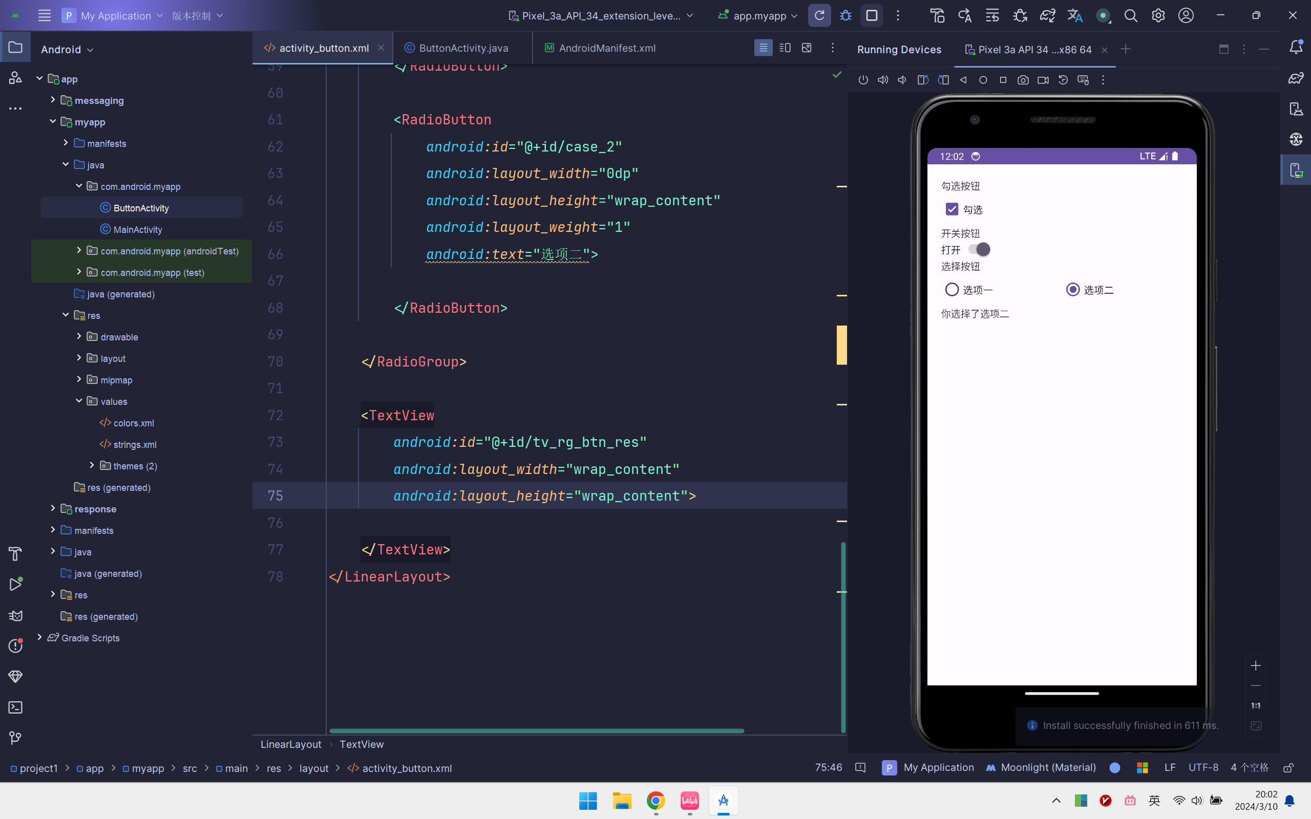The height and width of the screenshot is (819, 1311).
Task: Tap emulator Overview square button
Action: [1003, 80]
